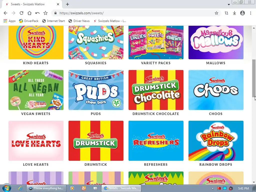Open the browser home page
Screen dimensions: 256x192
pos(29,13)
